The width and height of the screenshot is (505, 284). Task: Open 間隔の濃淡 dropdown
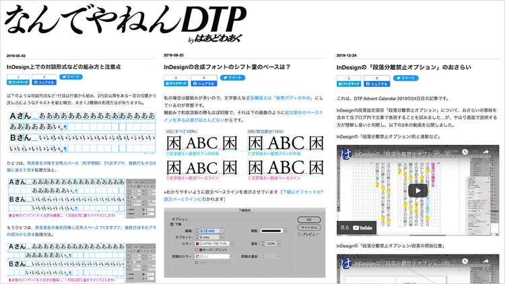point(279,256)
